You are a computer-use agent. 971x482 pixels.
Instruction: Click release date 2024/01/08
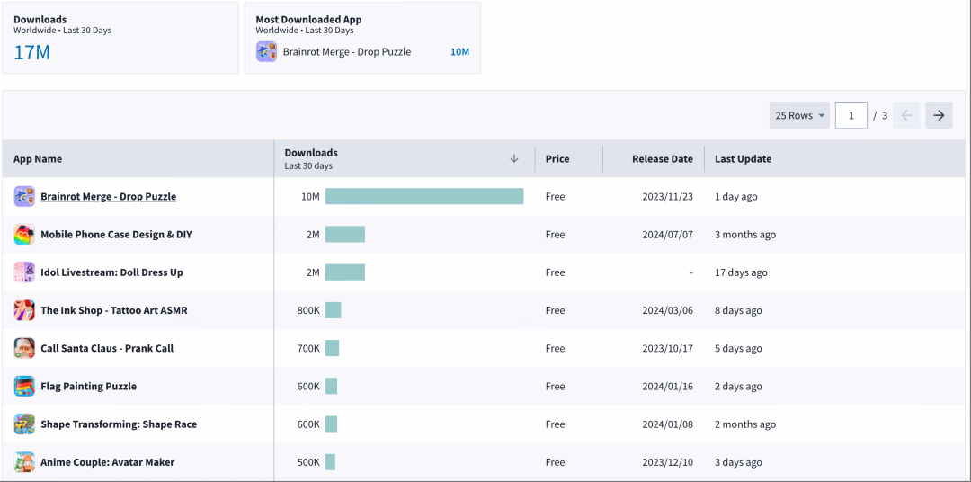(x=669, y=424)
